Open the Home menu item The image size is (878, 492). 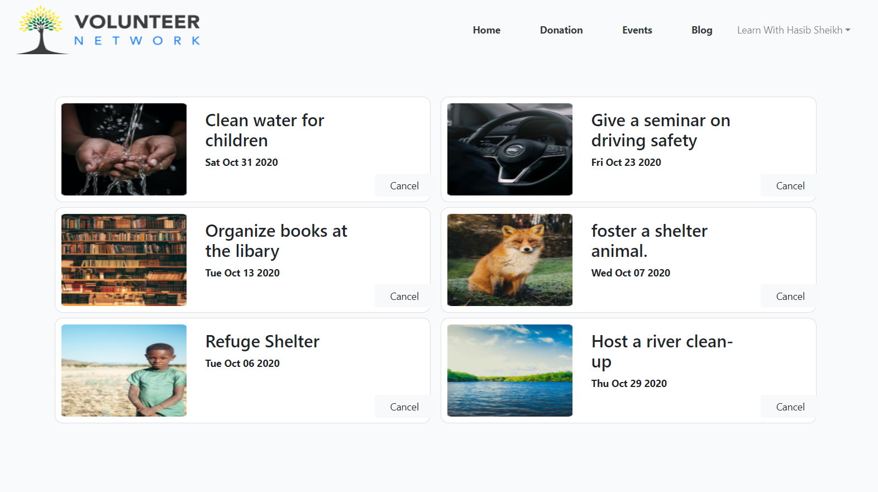486,30
